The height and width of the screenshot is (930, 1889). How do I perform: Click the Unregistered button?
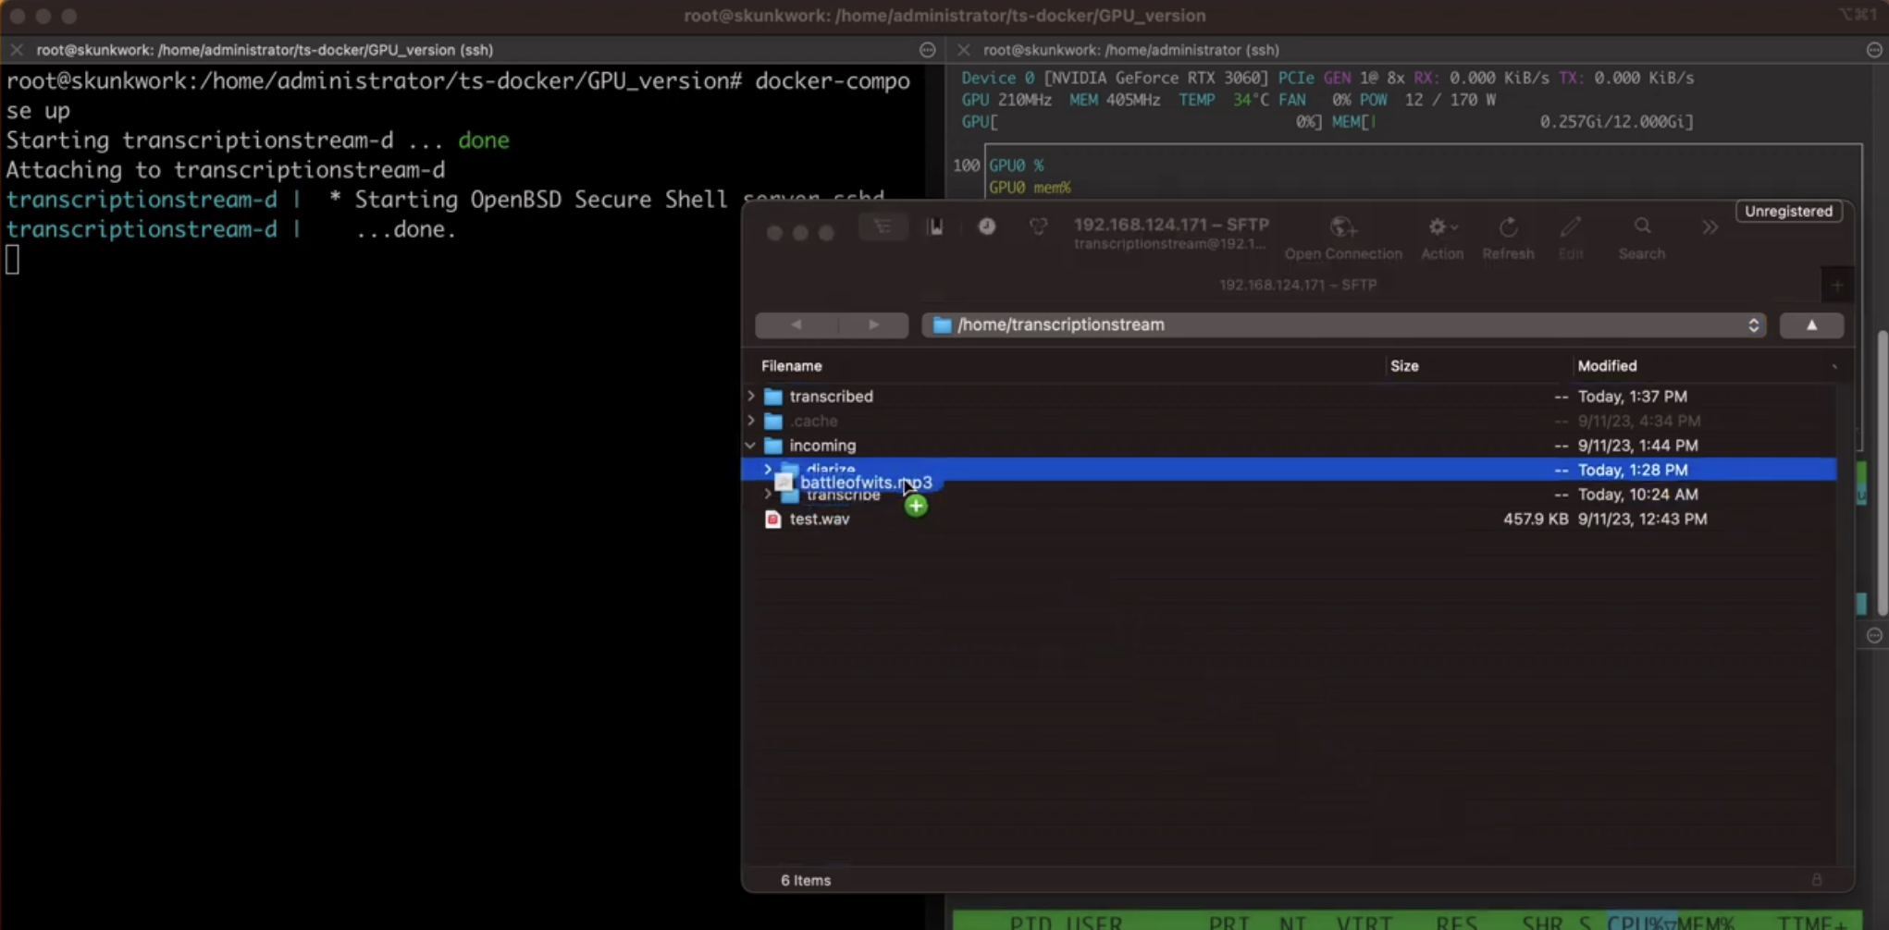tap(1788, 212)
